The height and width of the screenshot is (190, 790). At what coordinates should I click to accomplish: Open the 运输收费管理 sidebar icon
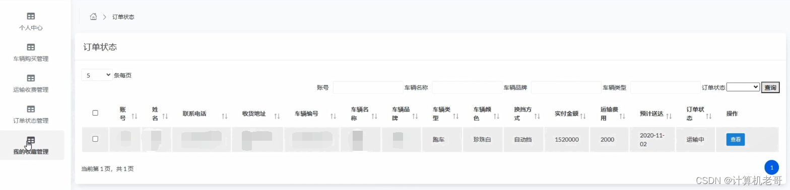31,78
